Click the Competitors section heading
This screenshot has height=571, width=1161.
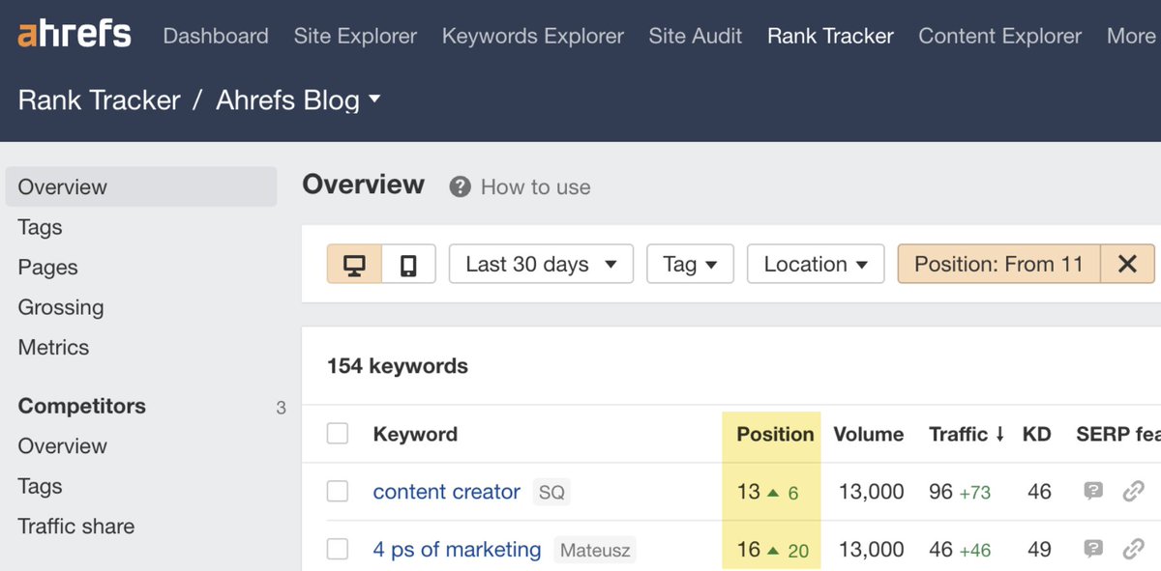click(x=81, y=406)
